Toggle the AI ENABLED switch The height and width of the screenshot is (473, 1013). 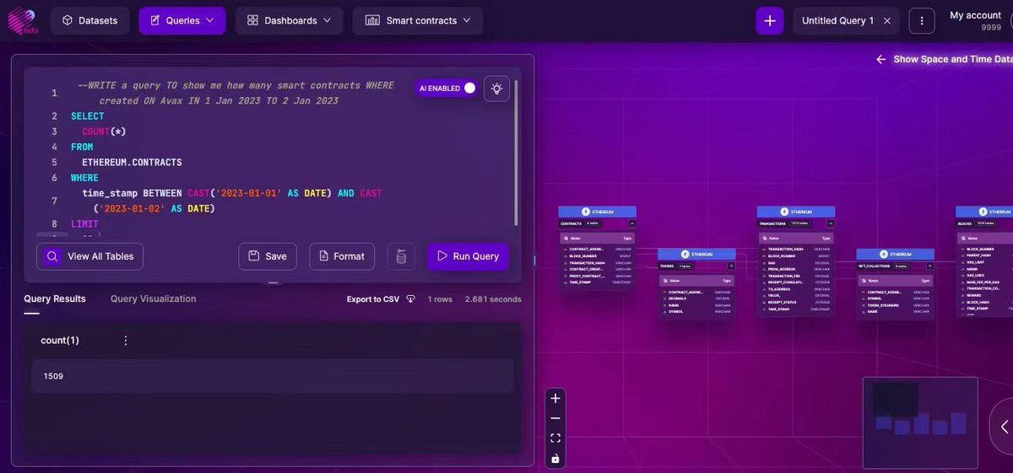coord(469,88)
